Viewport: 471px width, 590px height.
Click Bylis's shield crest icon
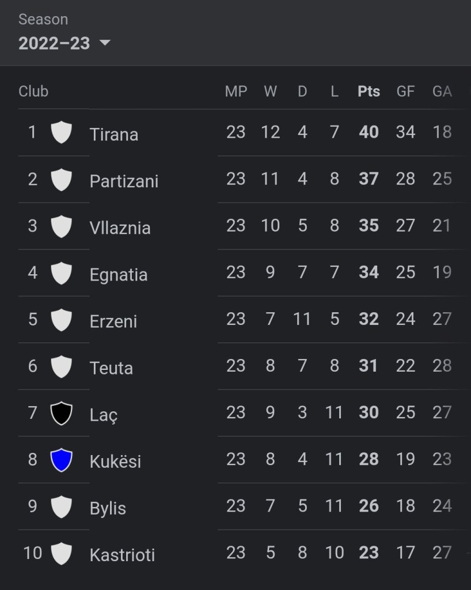pos(61,507)
